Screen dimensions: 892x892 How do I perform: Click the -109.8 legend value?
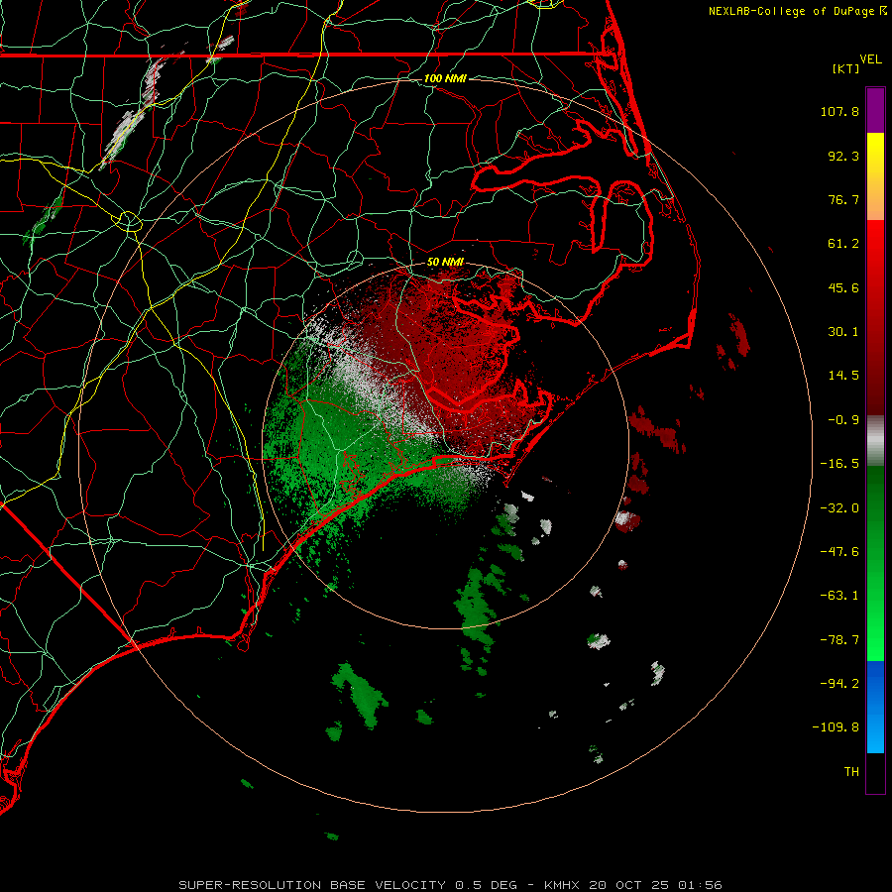pyautogui.click(x=836, y=727)
